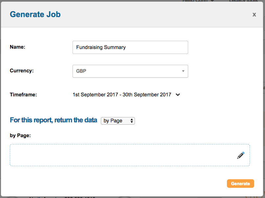Click inside the dashed by Page box
This screenshot has width=265, height=198.
121,155
